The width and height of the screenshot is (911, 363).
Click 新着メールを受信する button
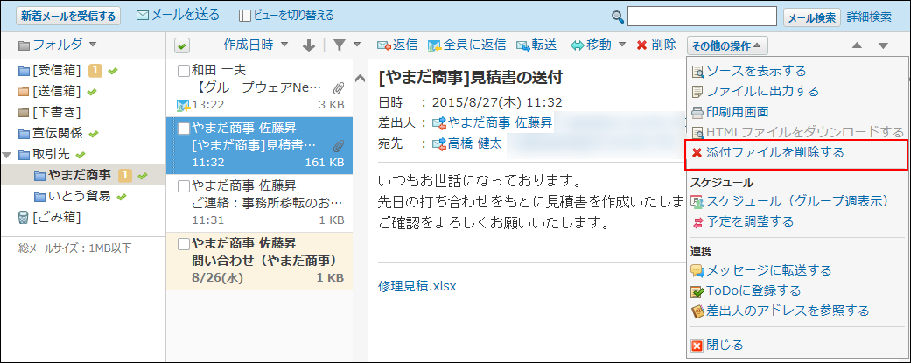[x=68, y=17]
